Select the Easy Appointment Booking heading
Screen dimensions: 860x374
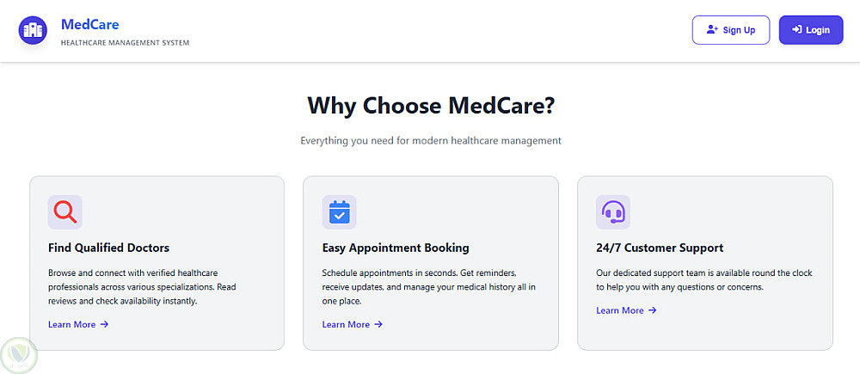point(396,248)
